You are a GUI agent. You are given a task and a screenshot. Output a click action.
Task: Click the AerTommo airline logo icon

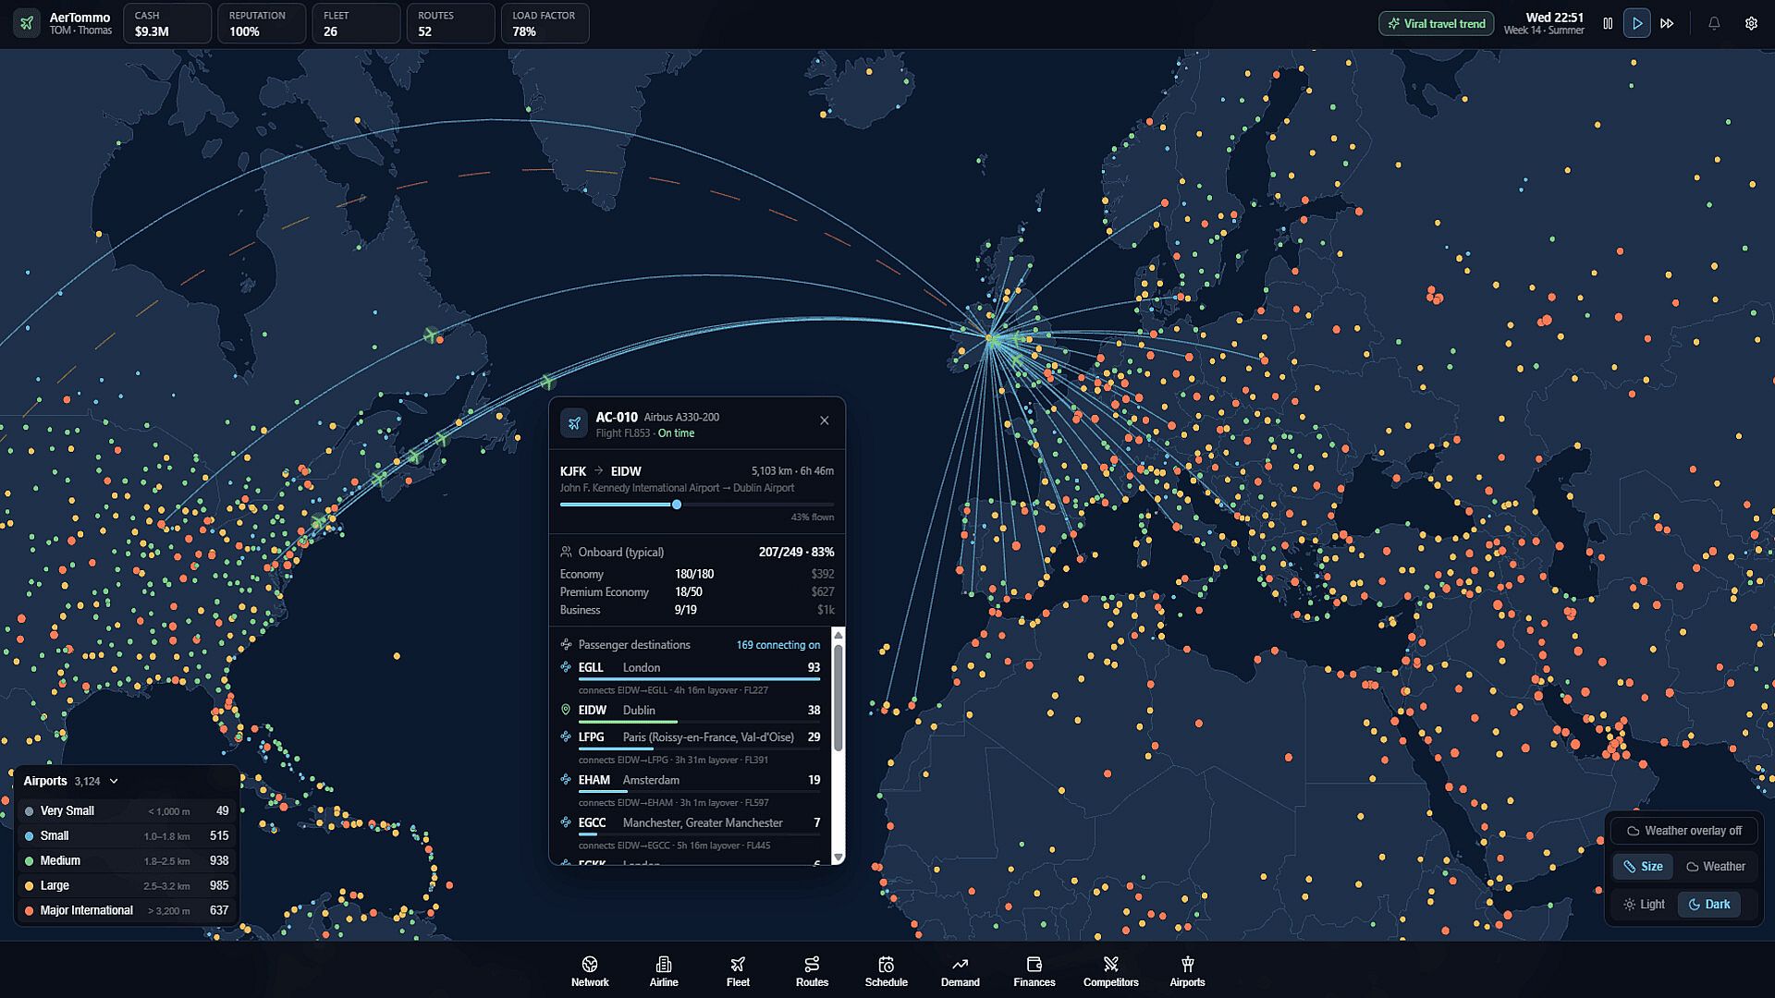click(27, 23)
